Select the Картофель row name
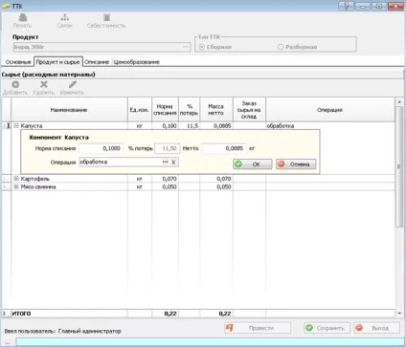This screenshot has height=348, width=406. [35, 179]
